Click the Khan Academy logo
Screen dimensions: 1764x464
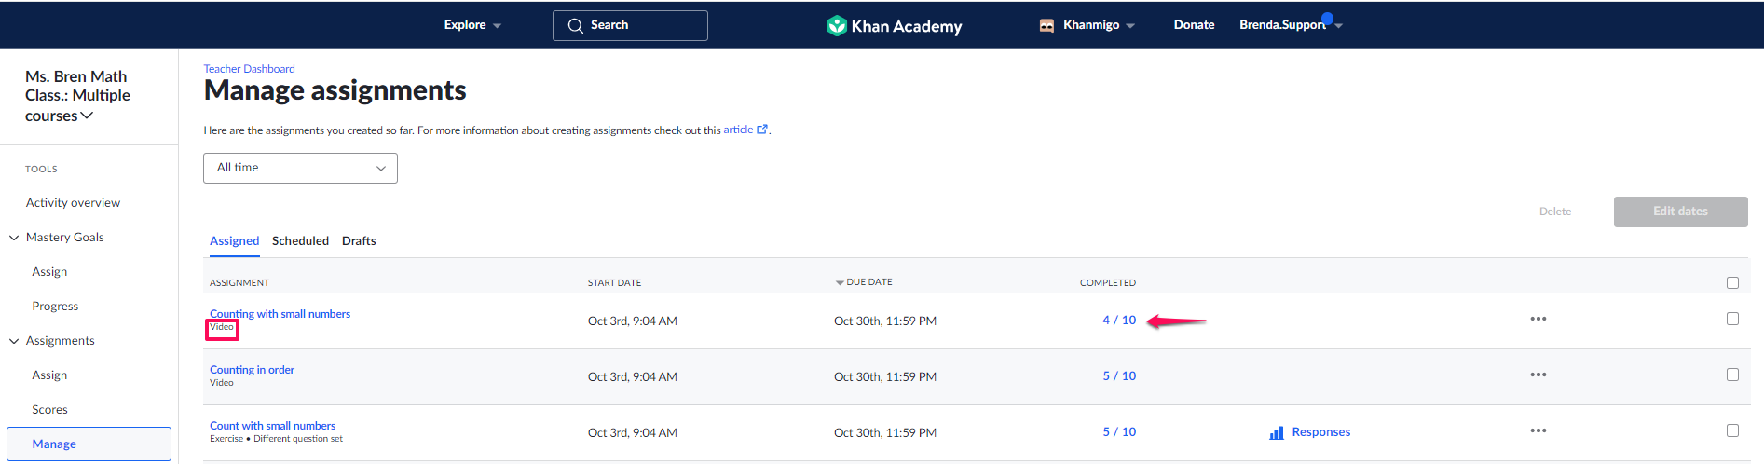tap(894, 26)
